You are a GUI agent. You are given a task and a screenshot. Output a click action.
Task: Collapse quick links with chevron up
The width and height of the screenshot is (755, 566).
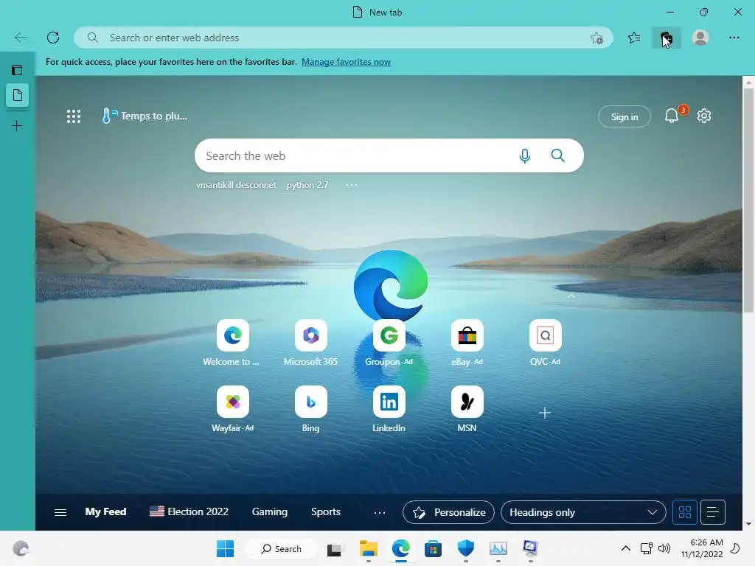point(571,296)
